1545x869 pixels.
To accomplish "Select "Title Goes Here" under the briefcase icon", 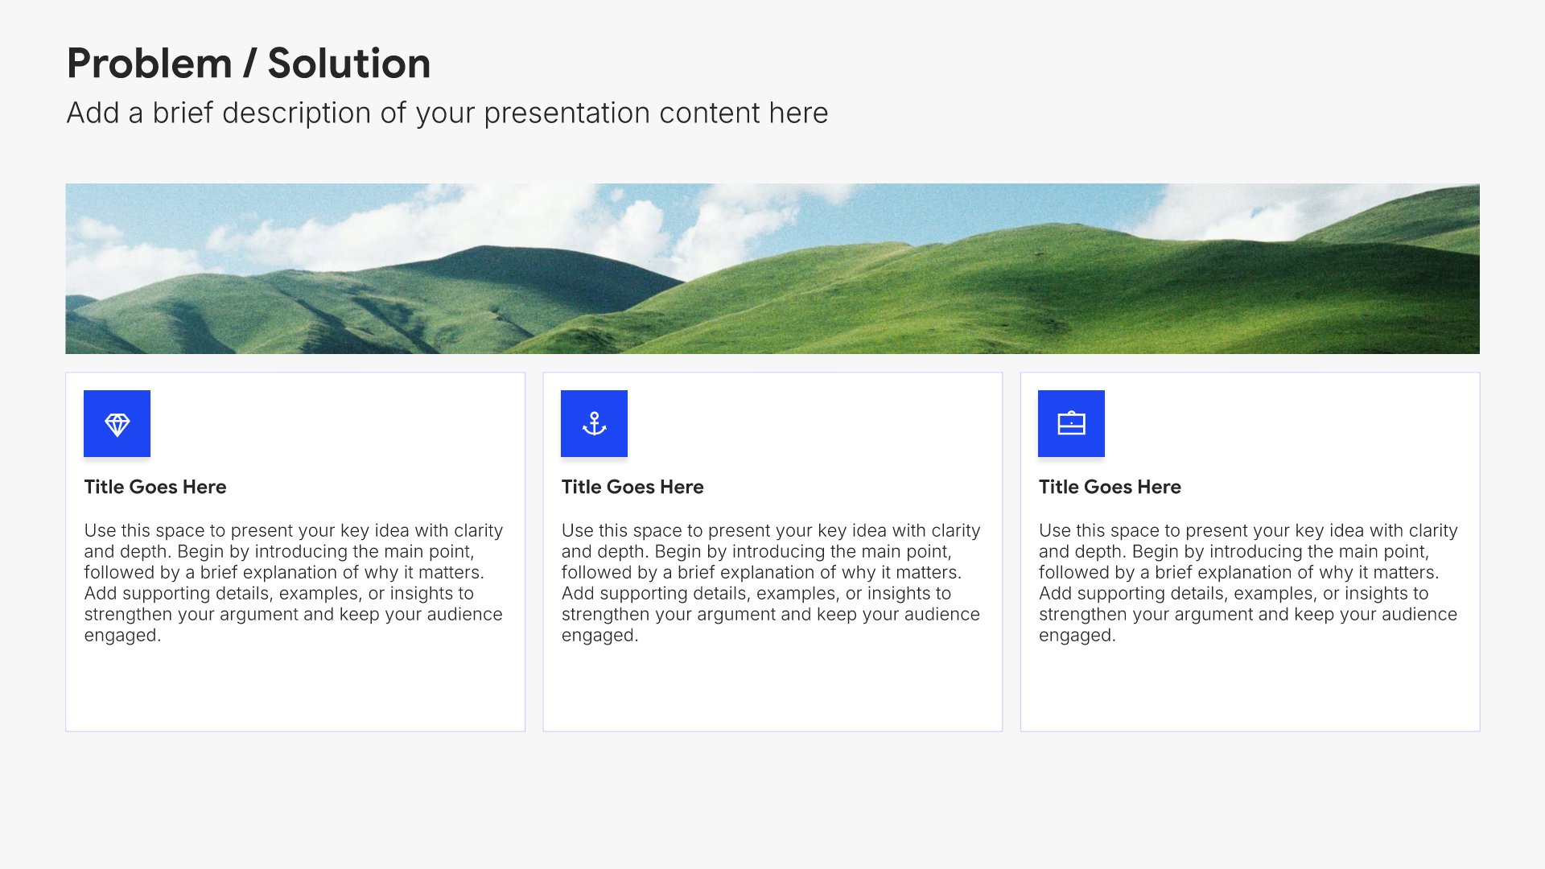I will pos(1110,487).
